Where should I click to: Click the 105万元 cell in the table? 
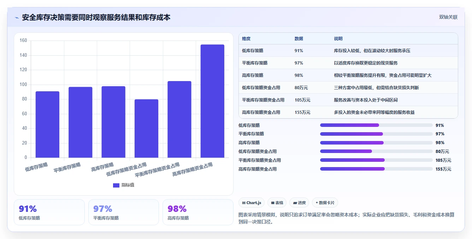point(302,100)
